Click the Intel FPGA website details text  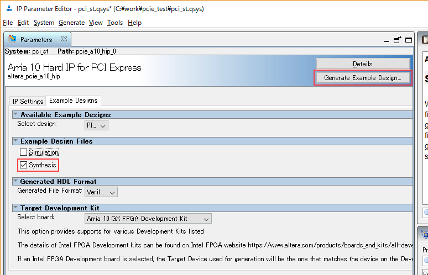(215, 245)
